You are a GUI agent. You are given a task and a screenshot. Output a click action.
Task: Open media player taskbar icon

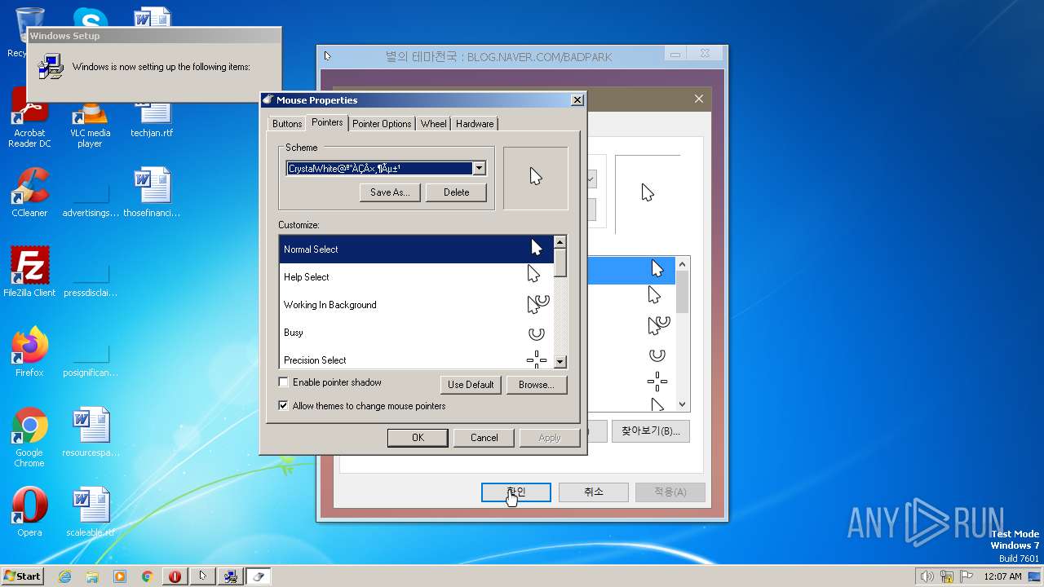coord(120,576)
